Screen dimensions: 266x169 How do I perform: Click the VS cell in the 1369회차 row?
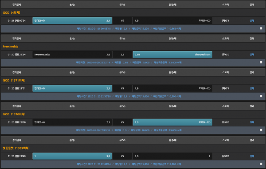[122, 156]
